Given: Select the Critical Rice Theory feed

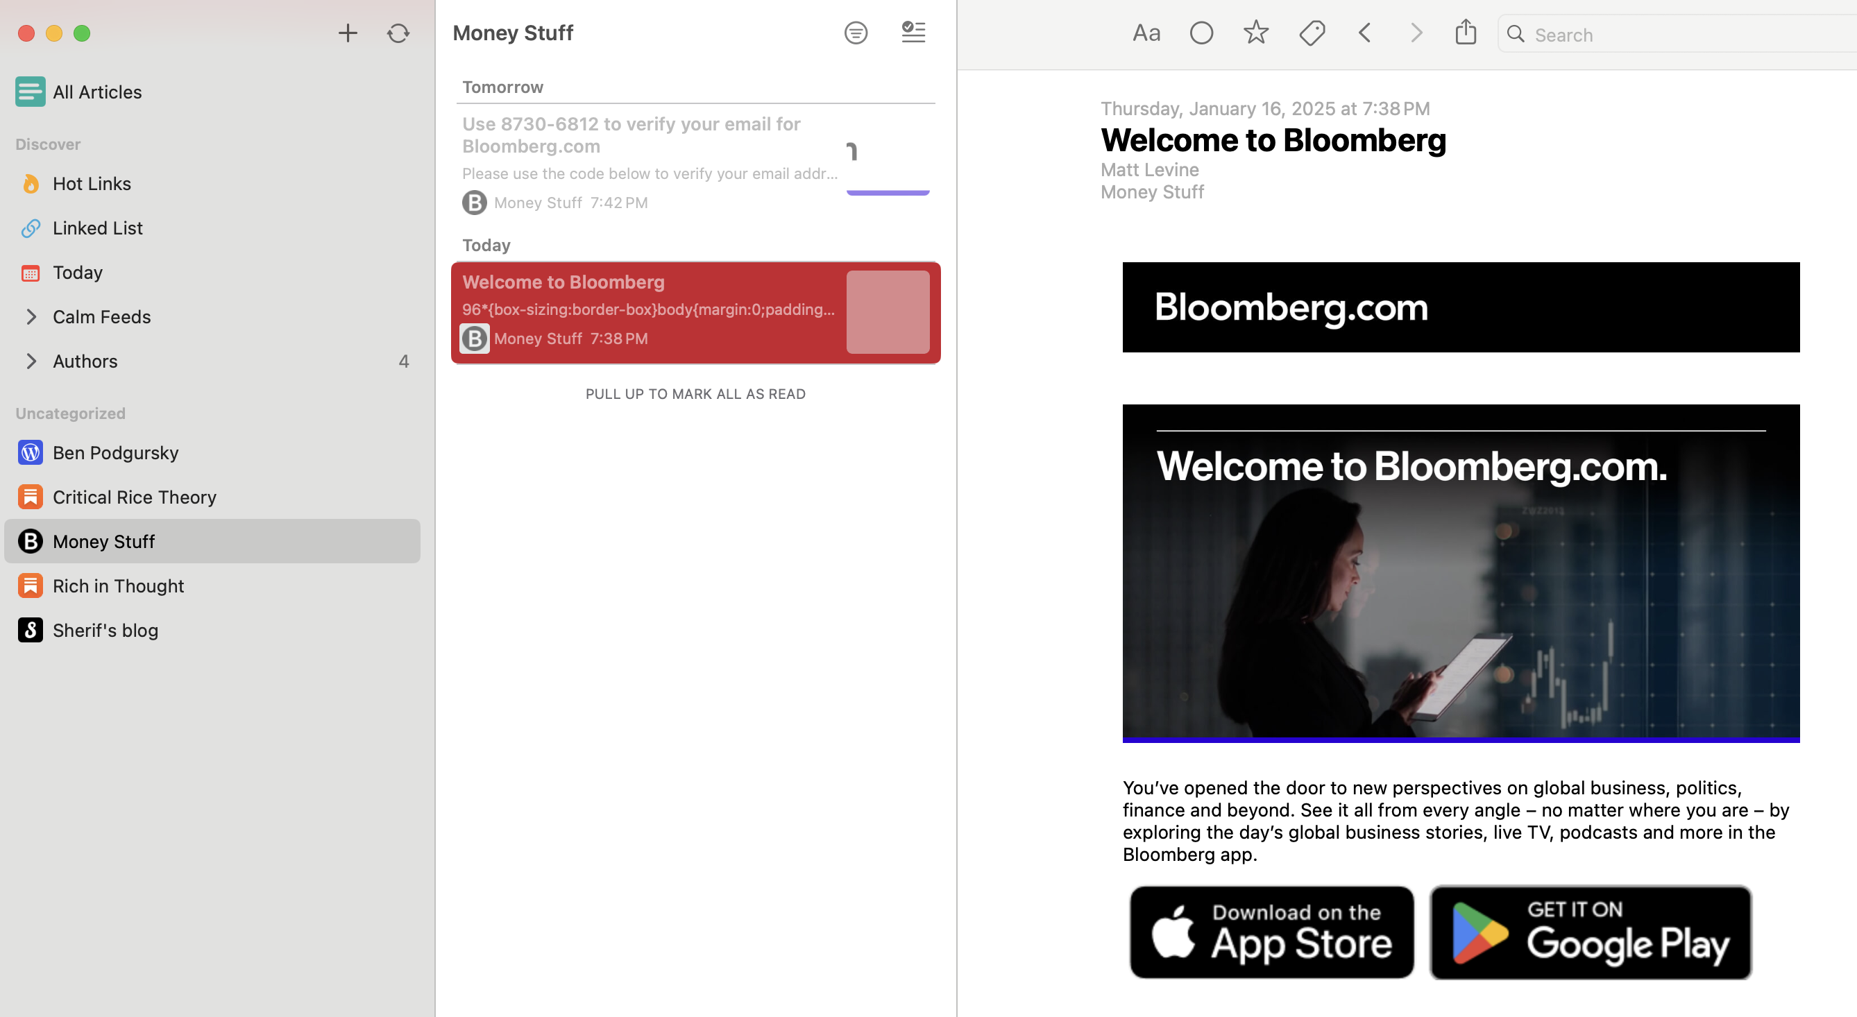Looking at the screenshot, I should tap(134, 497).
